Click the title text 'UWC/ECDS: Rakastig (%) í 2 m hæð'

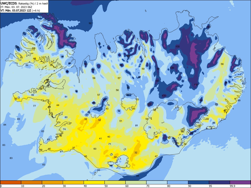click(x=24, y=3)
